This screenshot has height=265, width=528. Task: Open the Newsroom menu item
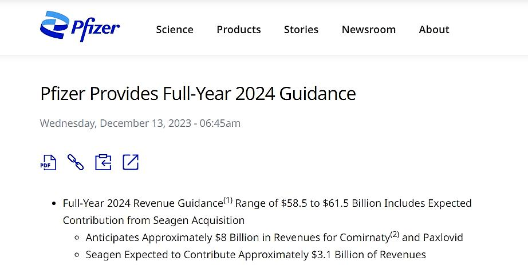(x=368, y=30)
